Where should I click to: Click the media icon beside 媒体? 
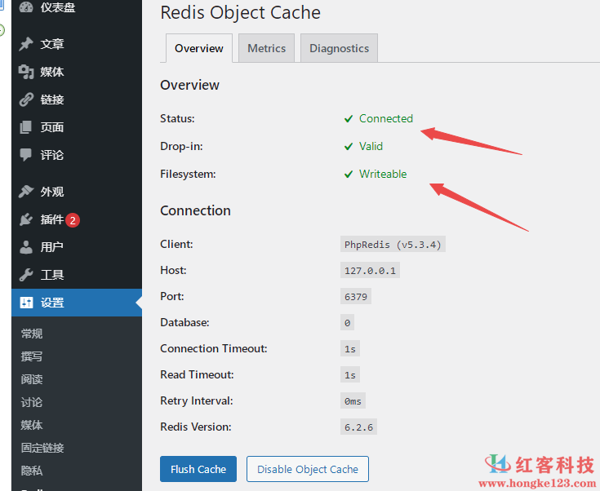[x=26, y=72]
